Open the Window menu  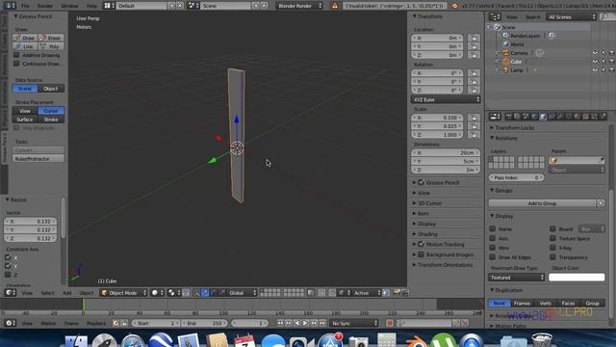[69, 6]
